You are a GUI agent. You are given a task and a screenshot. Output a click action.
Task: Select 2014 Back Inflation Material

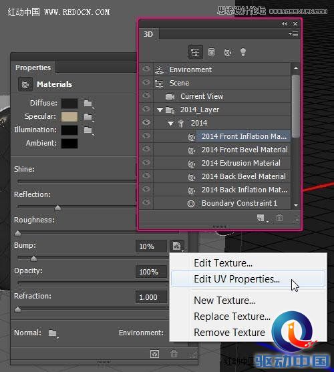point(222,190)
